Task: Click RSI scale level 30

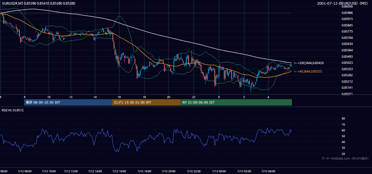Action: [343, 148]
